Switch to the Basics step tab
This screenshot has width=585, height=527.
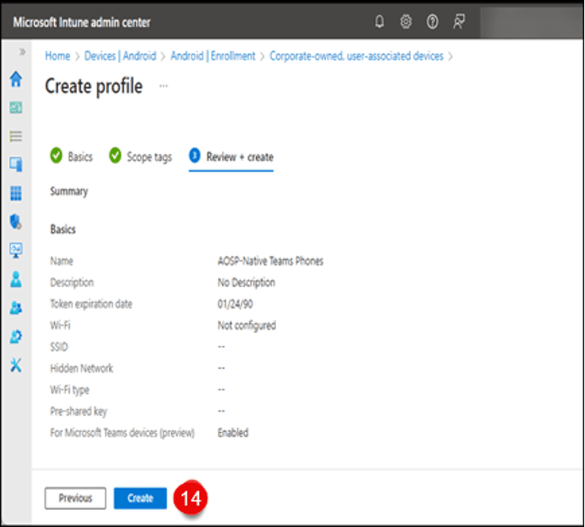click(71, 157)
